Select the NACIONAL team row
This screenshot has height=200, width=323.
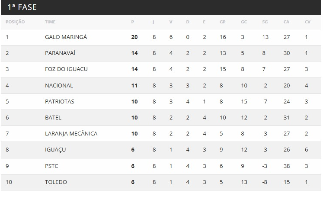pos(59,86)
